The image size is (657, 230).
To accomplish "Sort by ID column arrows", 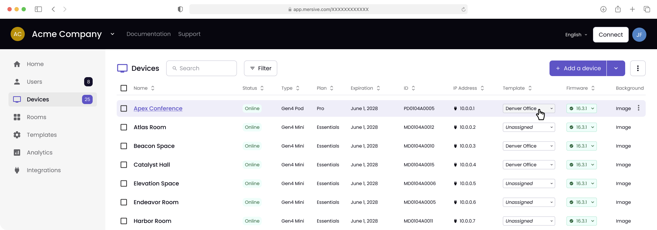I will (x=413, y=88).
